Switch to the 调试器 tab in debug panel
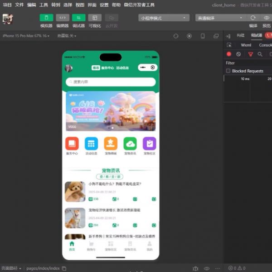The image size is (272, 272). (x=257, y=35)
